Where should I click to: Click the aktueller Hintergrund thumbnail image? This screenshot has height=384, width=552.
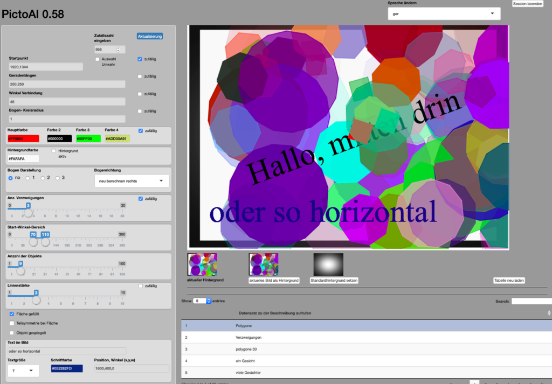(x=202, y=264)
